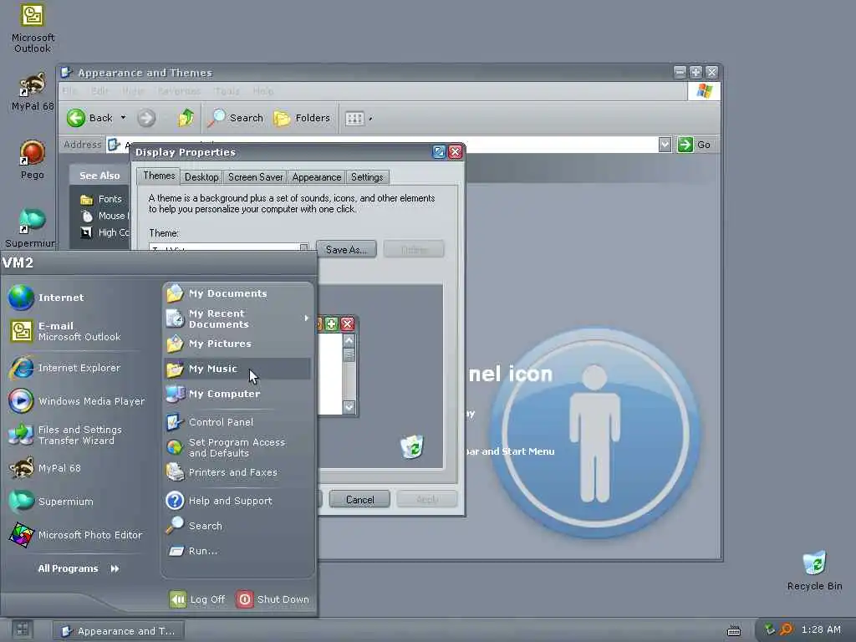Expand All Programs in Start menu
The height and width of the screenshot is (642, 856).
(x=79, y=568)
